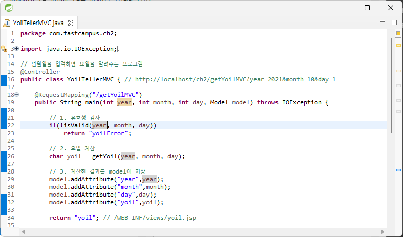Maximize the editor pane
The width and height of the screenshot is (403, 237).
pyautogui.click(x=394, y=23)
